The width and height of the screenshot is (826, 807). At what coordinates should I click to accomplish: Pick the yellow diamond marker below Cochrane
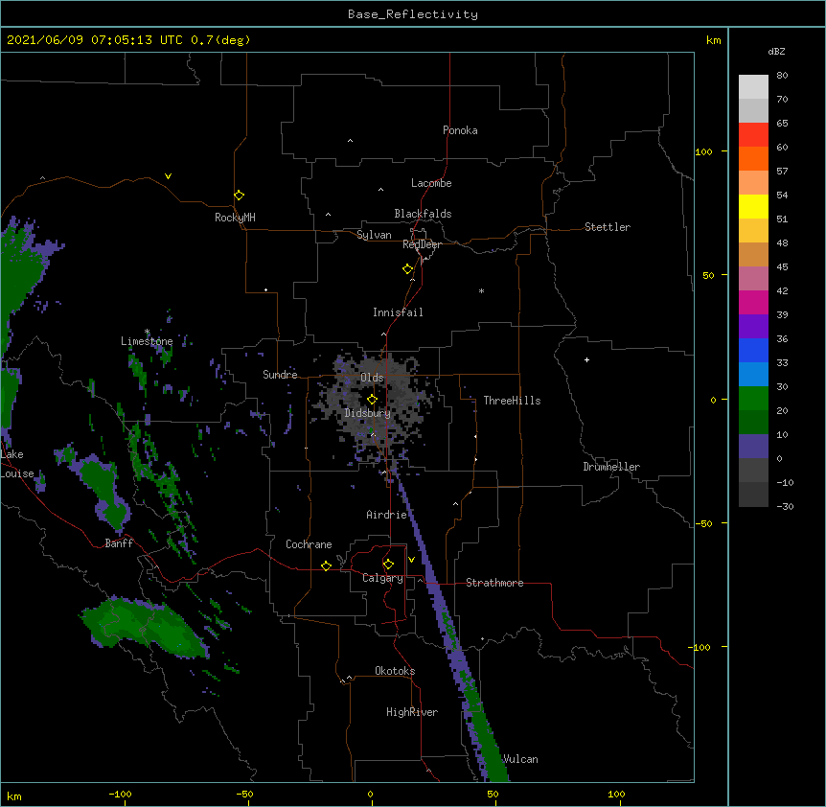326,565
